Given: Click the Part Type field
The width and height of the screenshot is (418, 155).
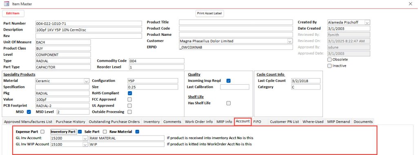Looking at the screenshot, I should pyautogui.click(x=63, y=67).
